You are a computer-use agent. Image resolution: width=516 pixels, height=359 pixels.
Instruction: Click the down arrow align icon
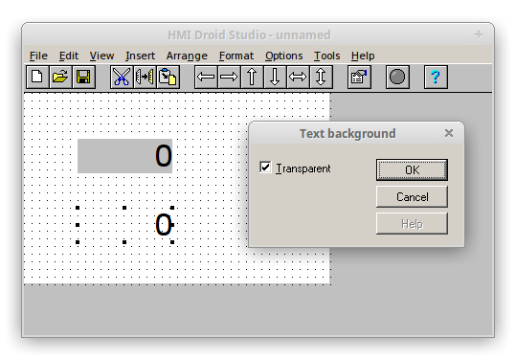tap(275, 78)
